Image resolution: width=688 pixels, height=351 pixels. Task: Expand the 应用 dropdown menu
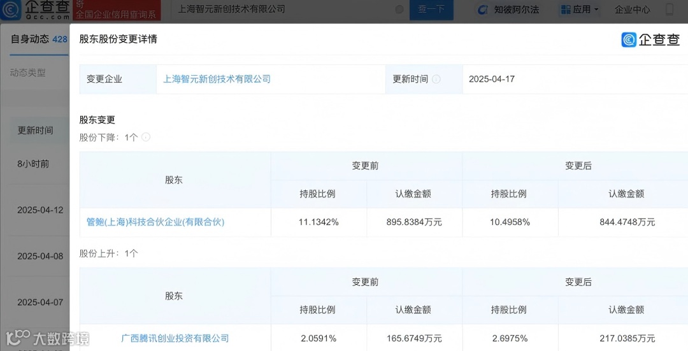580,9
